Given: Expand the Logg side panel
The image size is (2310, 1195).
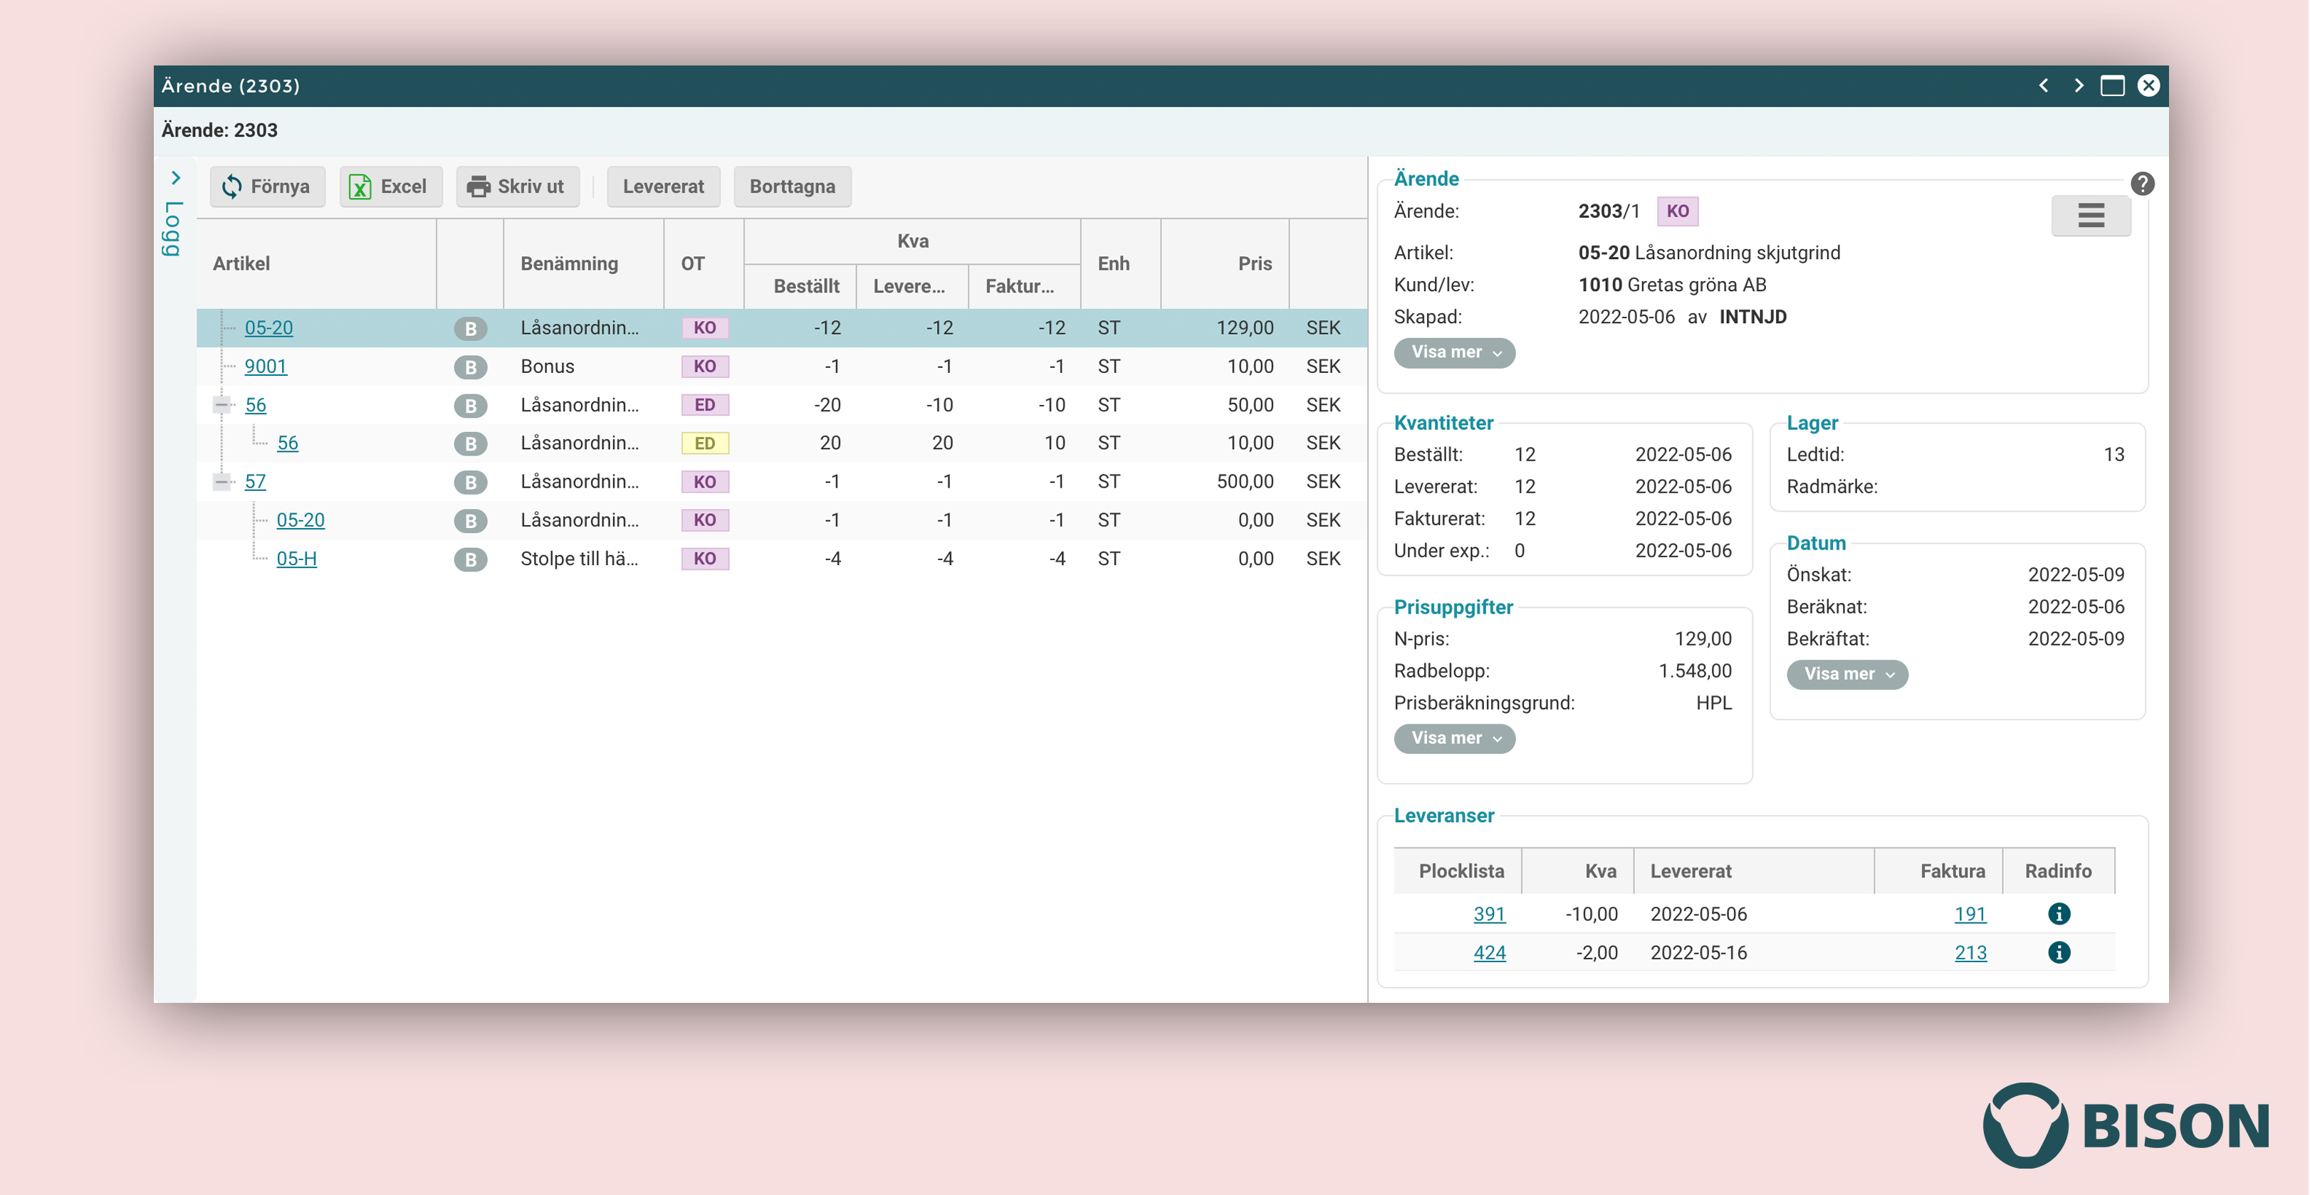Looking at the screenshot, I should [175, 177].
